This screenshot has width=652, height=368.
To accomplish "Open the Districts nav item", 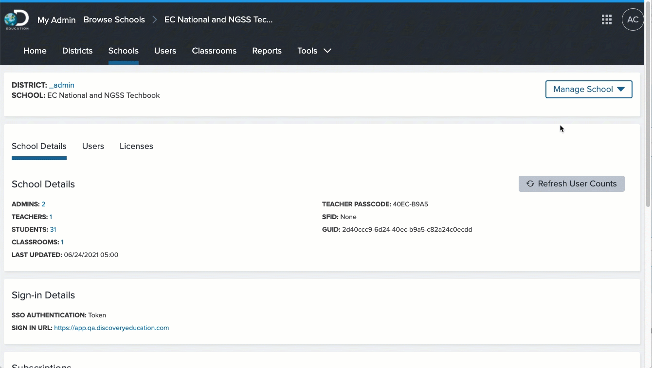I will click(77, 51).
